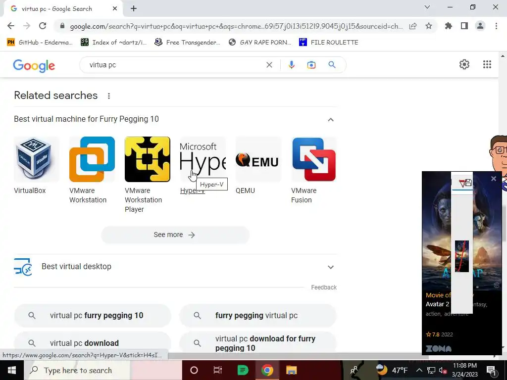Show hidden system tray icons
507x380 pixels.
coord(419,370)
